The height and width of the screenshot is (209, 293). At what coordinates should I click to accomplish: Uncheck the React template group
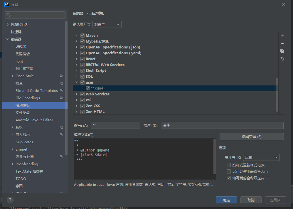pyautogui.click(x=82, y=59)
